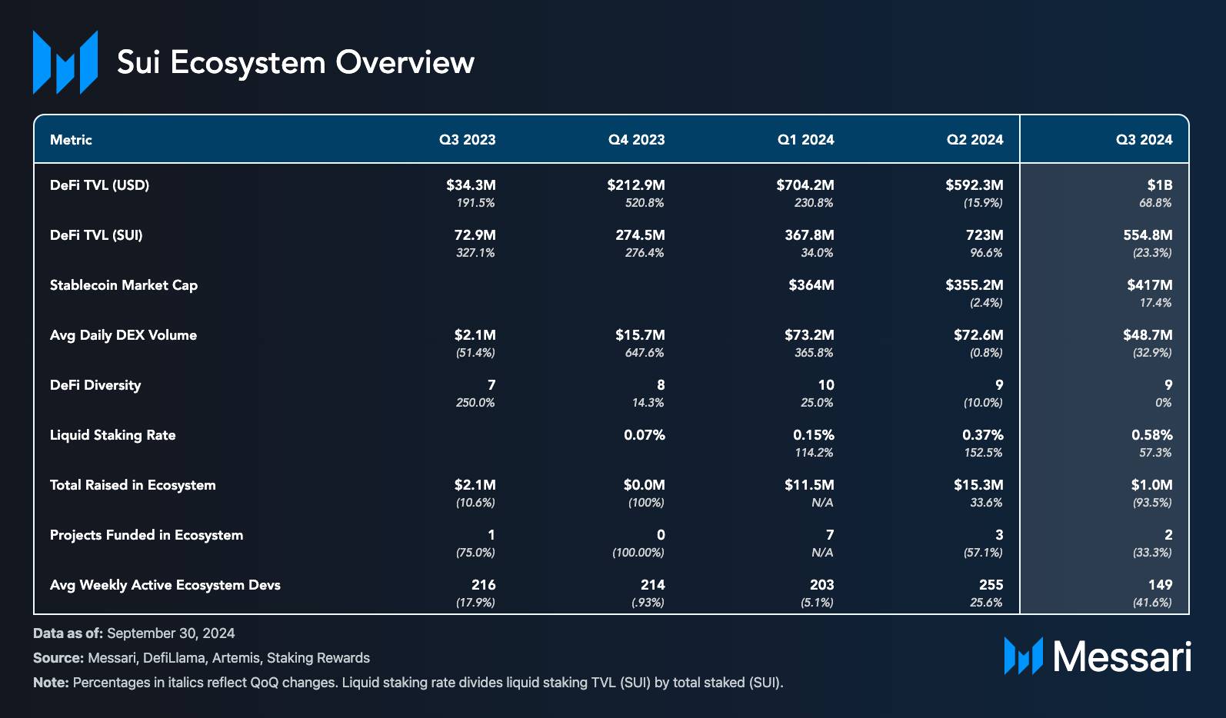Click the '17.4%' stablecoin QoQ change
This screenshot has height=718, width=1226.
1155,303
